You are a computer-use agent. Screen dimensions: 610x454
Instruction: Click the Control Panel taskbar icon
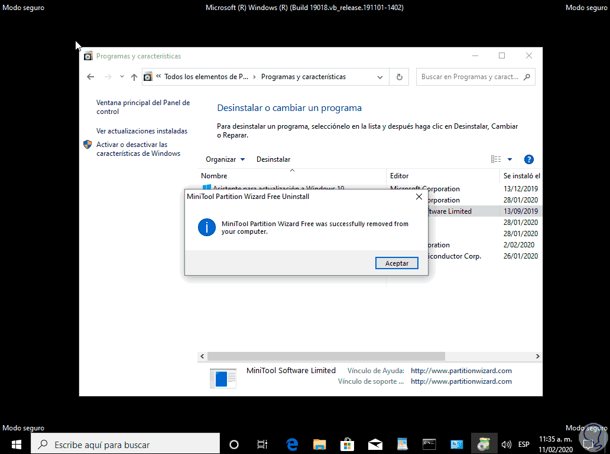coord(457,445)
